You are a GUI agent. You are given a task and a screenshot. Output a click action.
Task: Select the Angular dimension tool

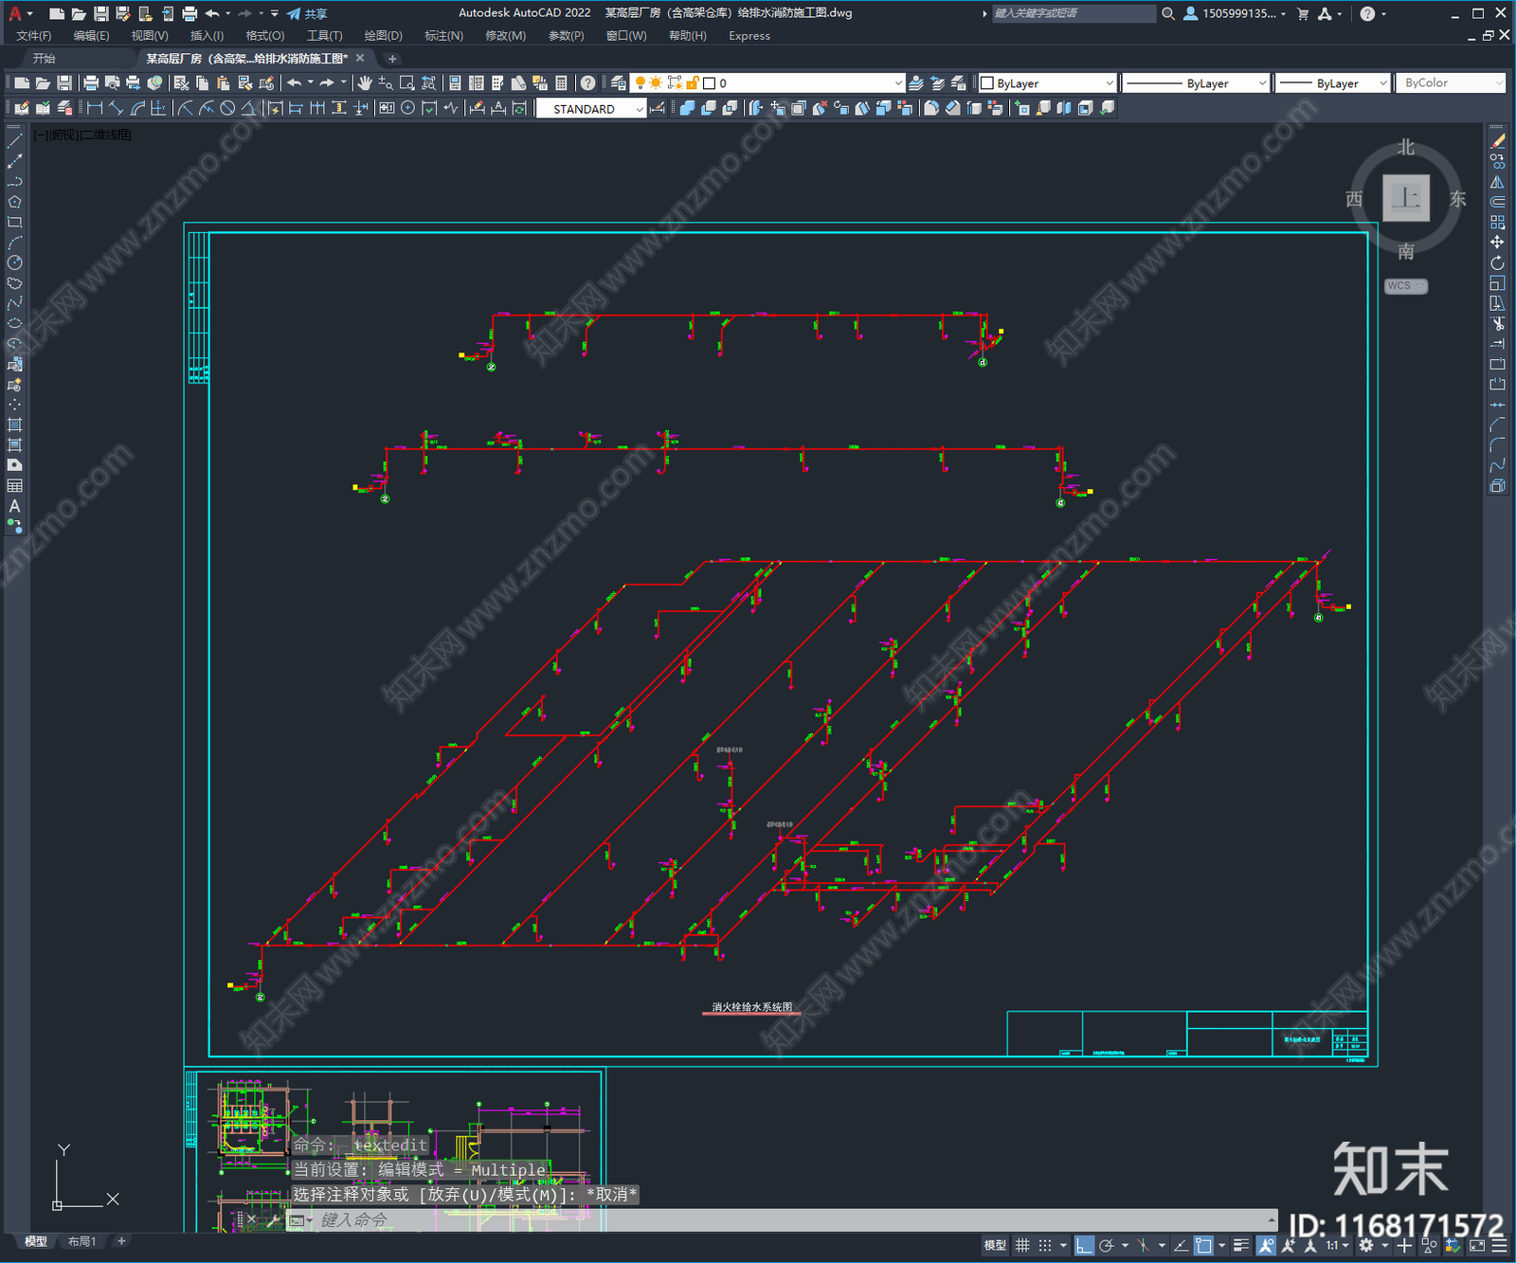pos(248,108)
